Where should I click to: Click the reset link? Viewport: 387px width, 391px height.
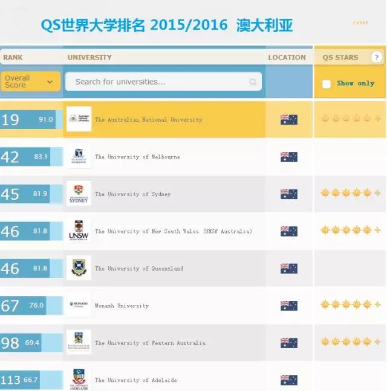[360, 22]
